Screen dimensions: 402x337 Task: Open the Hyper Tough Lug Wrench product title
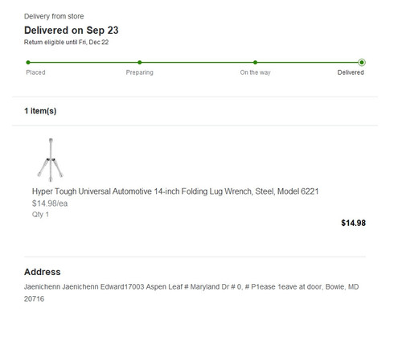175,191
